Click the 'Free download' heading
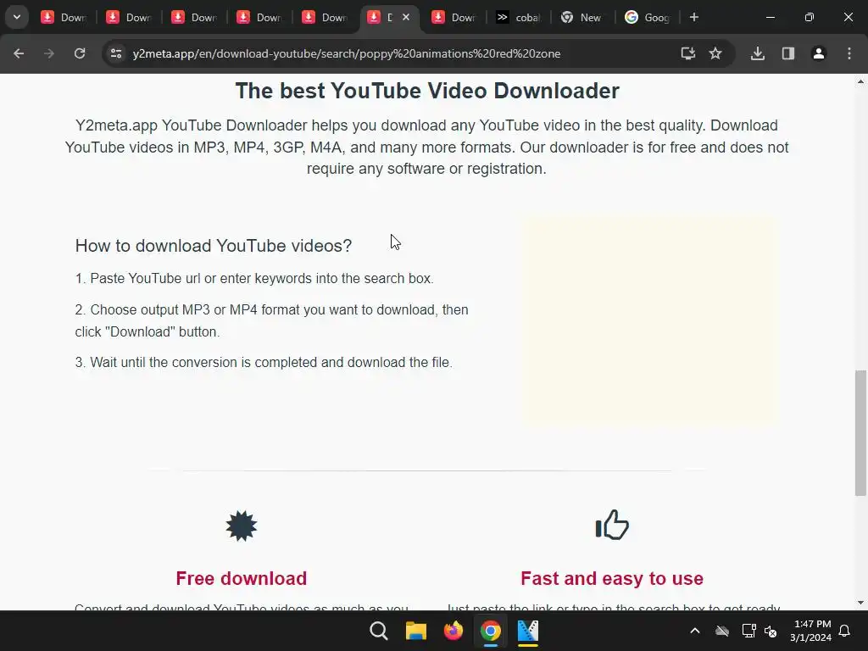Viewport: 868px width, 651px height. coord(242,578)
